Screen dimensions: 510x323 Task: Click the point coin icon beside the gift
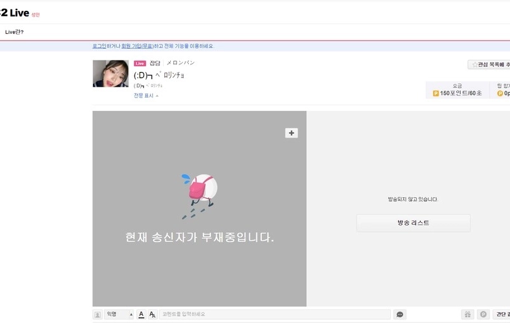pyautogui.click(x=484, y=314)
